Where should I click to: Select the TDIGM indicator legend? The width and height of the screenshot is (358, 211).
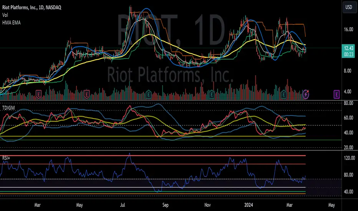click(8, 108)
